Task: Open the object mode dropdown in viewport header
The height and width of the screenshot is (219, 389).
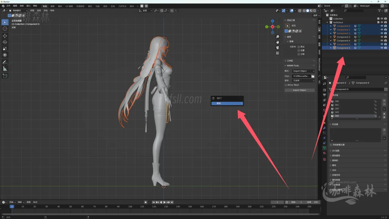Action: (18, 11)
